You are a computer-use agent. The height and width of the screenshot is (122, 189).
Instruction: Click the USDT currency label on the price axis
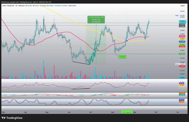coord(183,6)
